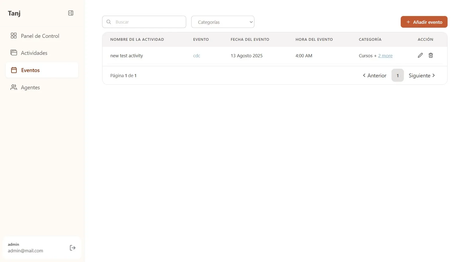Go to Siguiente page
This screenshot has width=466, height=262.
[422, 75]
